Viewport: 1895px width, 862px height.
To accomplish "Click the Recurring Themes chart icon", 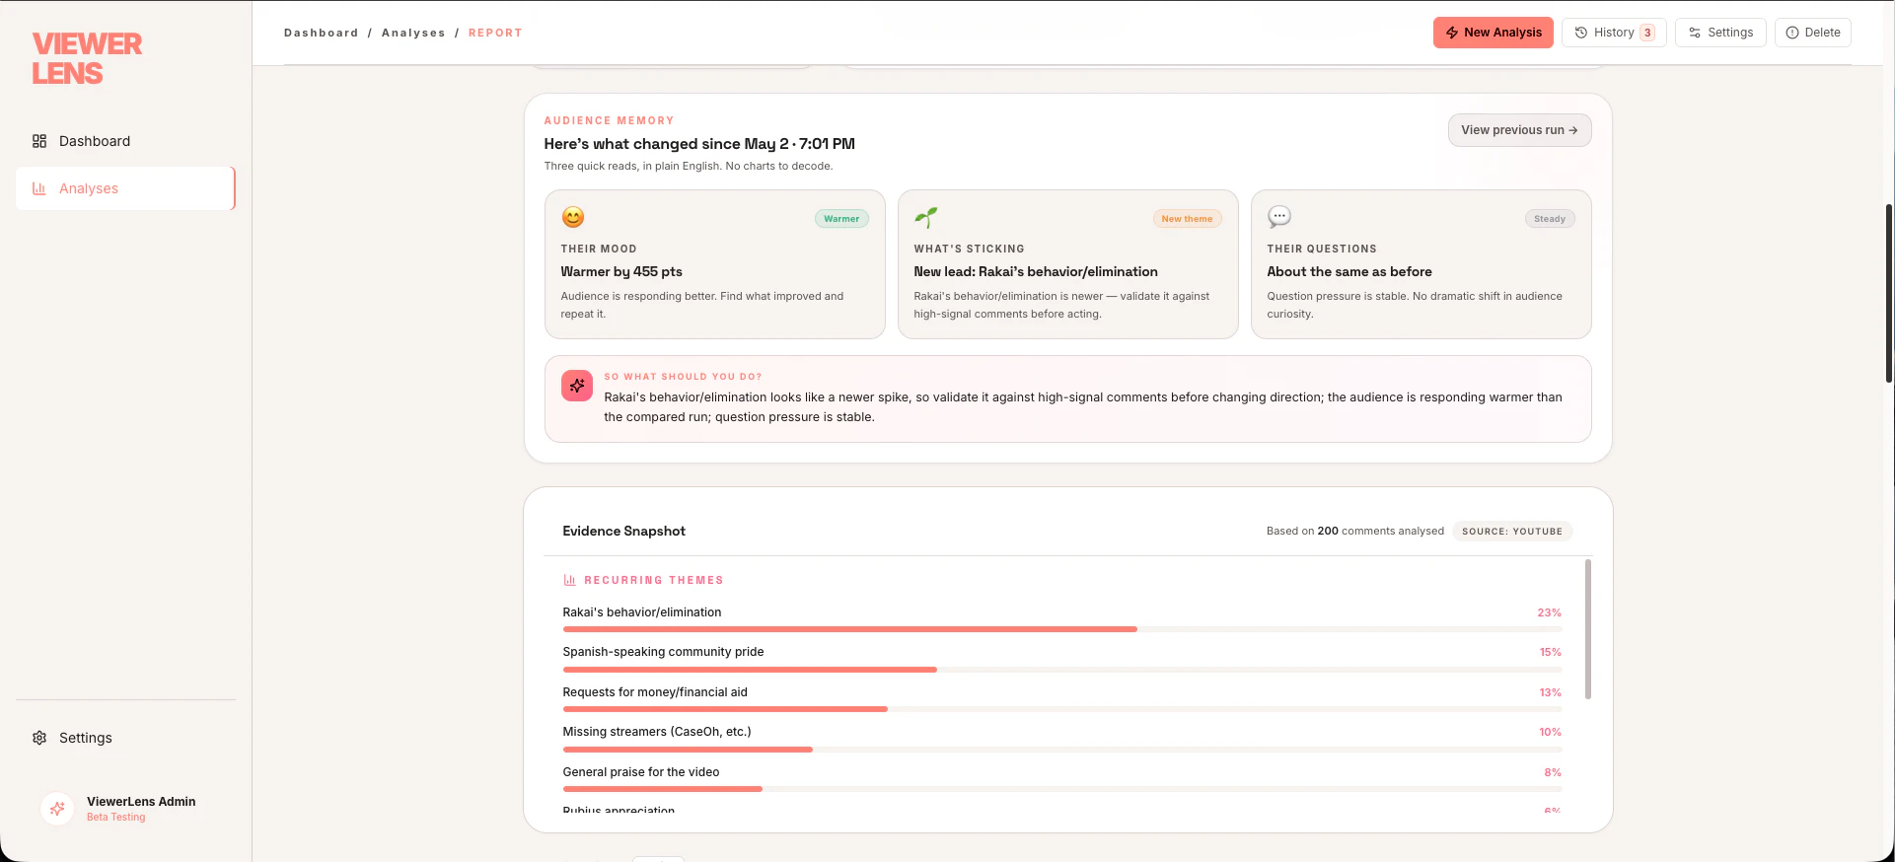I will [x=569, y=580].
